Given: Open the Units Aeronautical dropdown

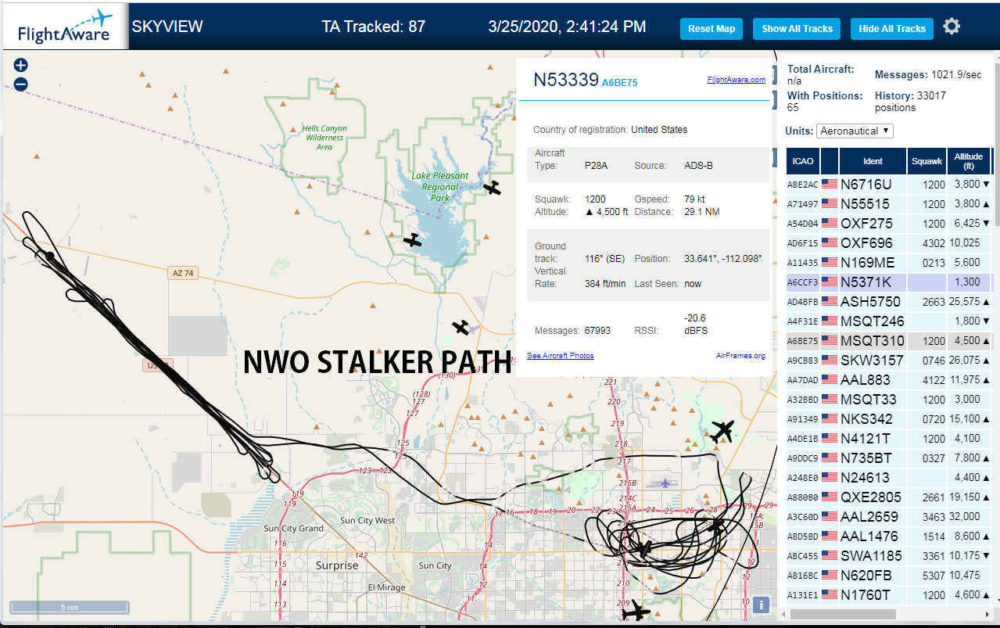Looking at the screenshot, I should (x=855, y=131).
